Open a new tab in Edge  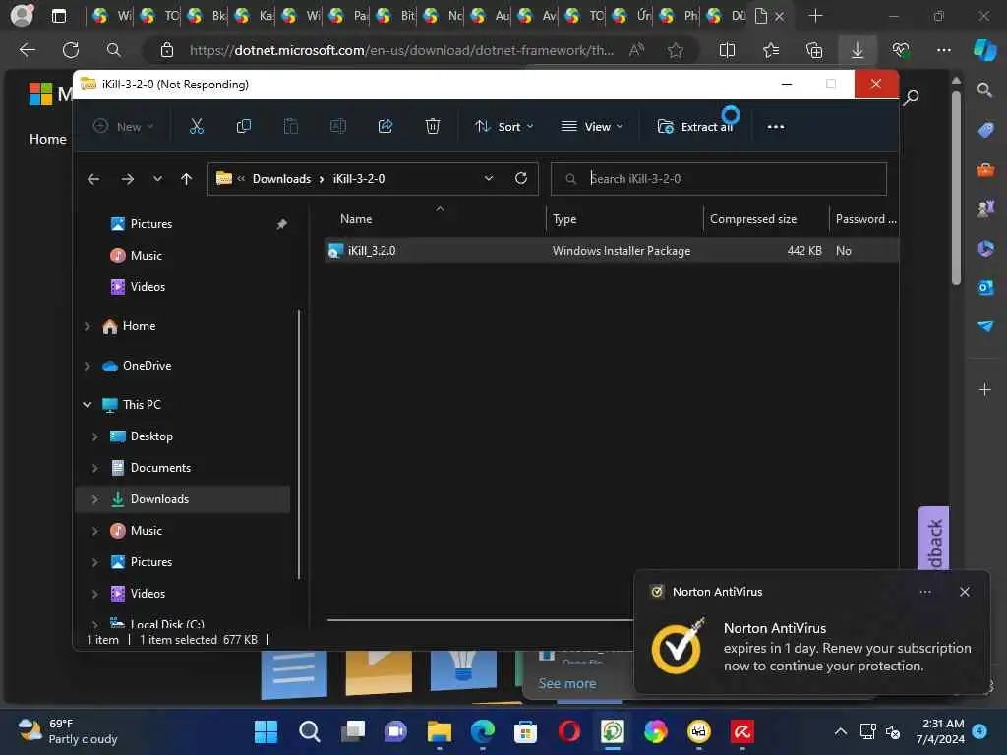tap(815, 16)
